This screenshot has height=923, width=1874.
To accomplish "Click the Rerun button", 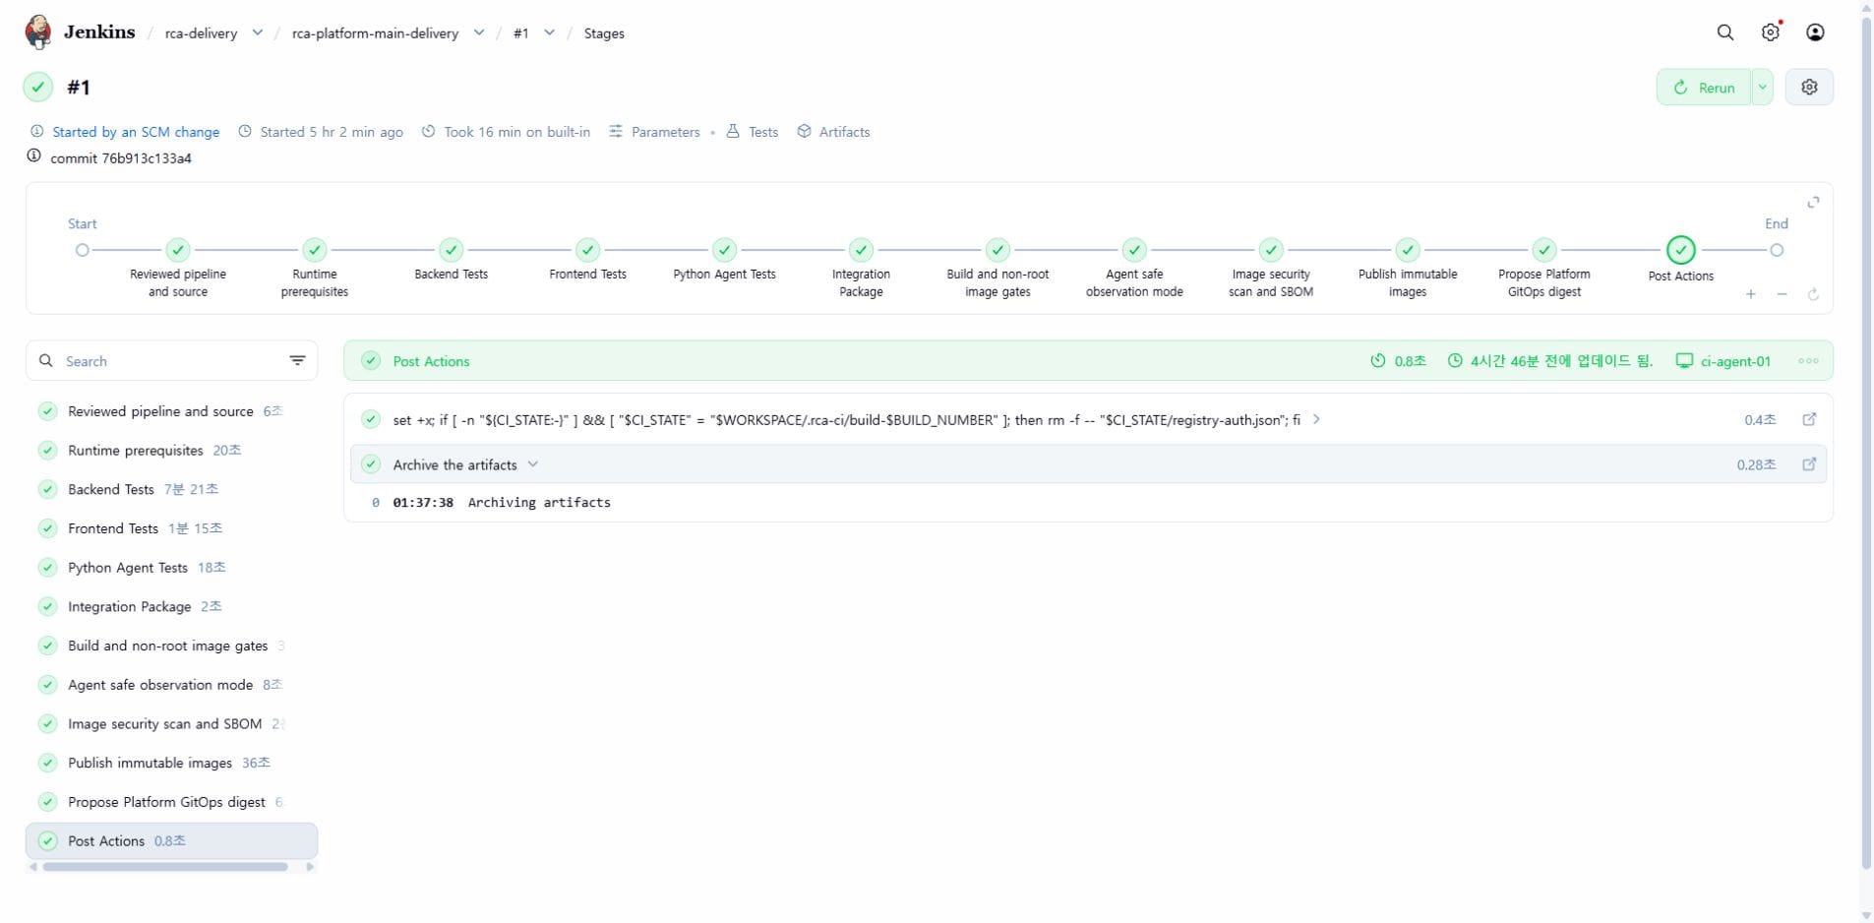I will pos(1705,87).
